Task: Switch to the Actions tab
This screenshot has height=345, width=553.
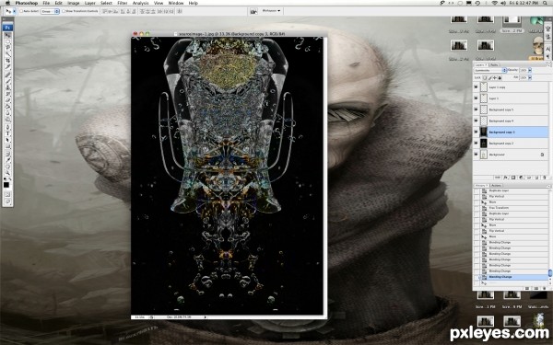Action: pos(496,186)
